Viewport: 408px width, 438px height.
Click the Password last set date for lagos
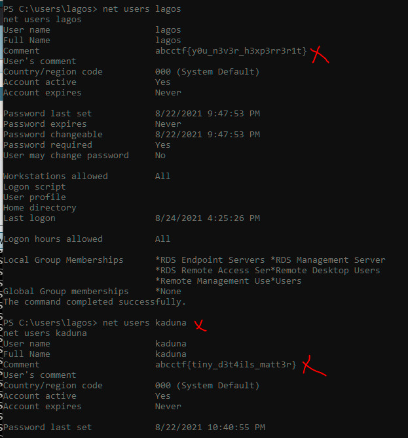(208, 114)
